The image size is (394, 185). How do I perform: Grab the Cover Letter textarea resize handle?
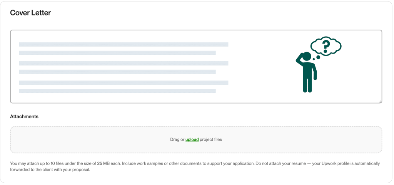pos(380,101)
